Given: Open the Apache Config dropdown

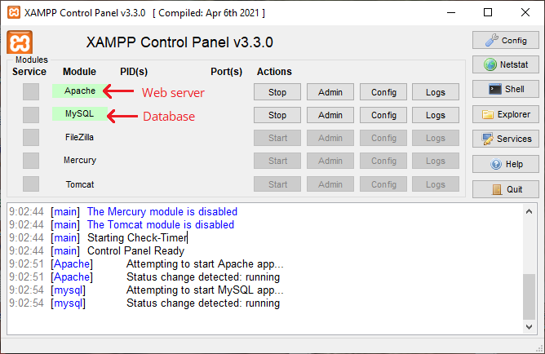Looking at the screenshot, I should point(383,92).
